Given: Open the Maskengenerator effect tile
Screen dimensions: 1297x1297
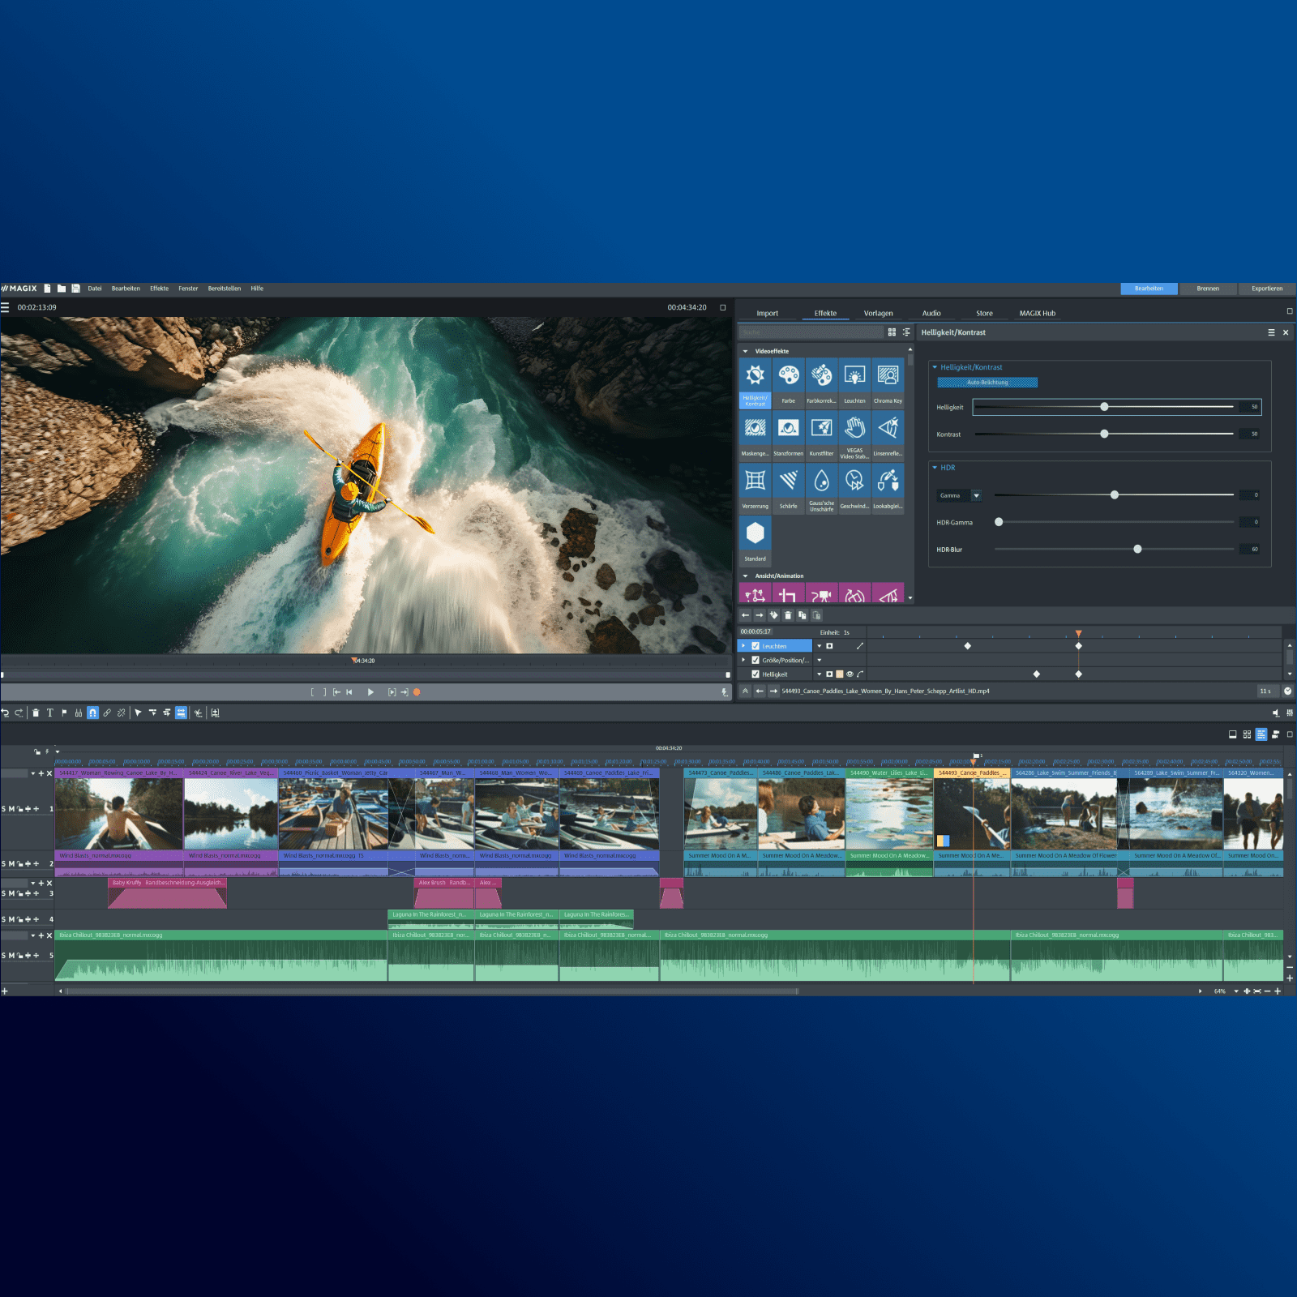Looking at the screenshot, I should [755, 436].
